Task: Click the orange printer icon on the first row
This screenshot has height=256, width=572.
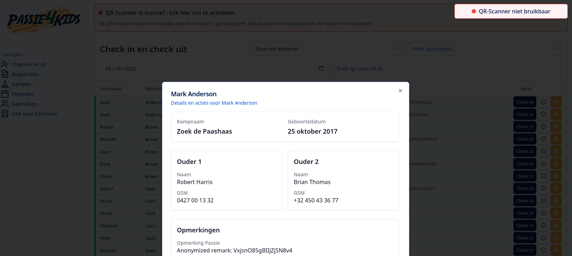Action: click(x=556, y=102)
